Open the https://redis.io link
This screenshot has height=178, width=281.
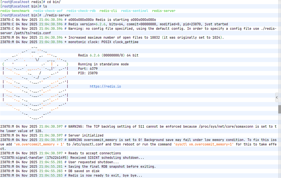coord(105,86)
